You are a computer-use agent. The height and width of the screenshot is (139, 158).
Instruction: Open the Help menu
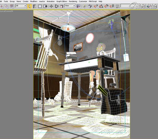click(100, 1)
